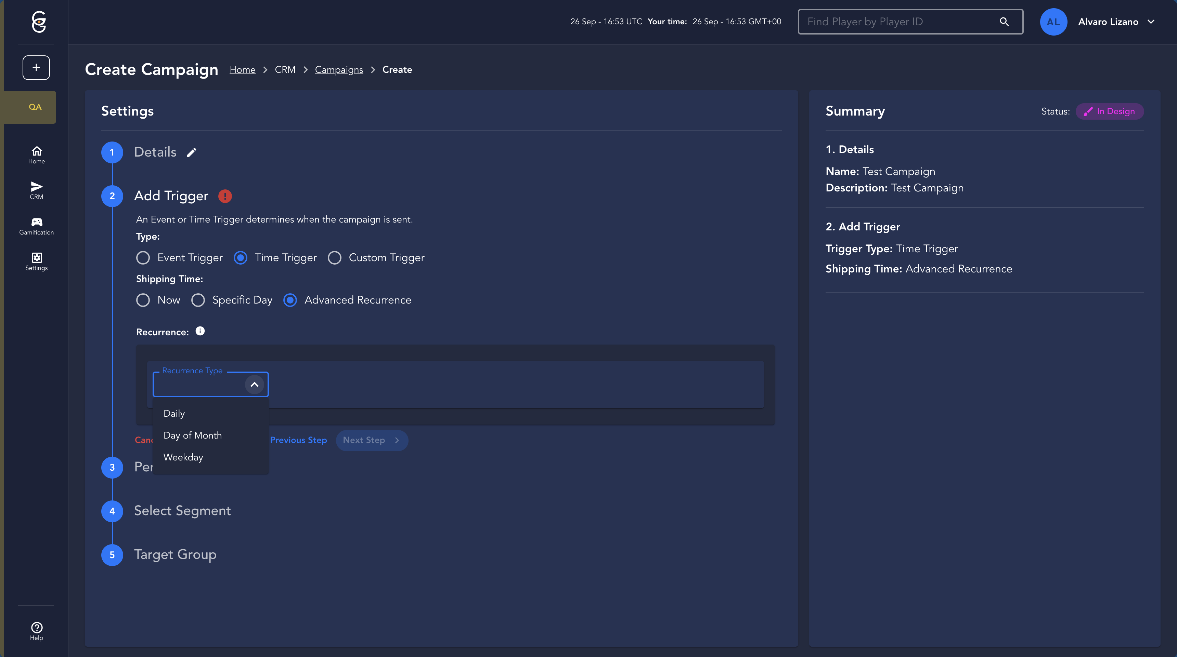Choose Specific Day shipping time

(x=198, y=300)
